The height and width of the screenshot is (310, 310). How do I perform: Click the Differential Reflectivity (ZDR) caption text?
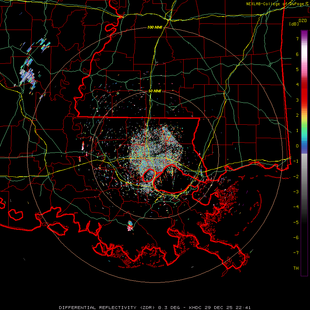[x=108, y=308]
